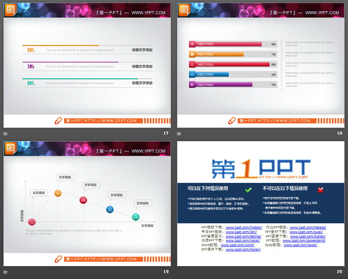Click the green checkmark icon on slide 20
Viewport: 348px width, 279px height.
[248, 190]
